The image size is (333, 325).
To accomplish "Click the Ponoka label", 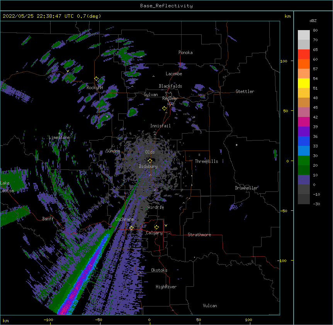I will coord(185,52).
